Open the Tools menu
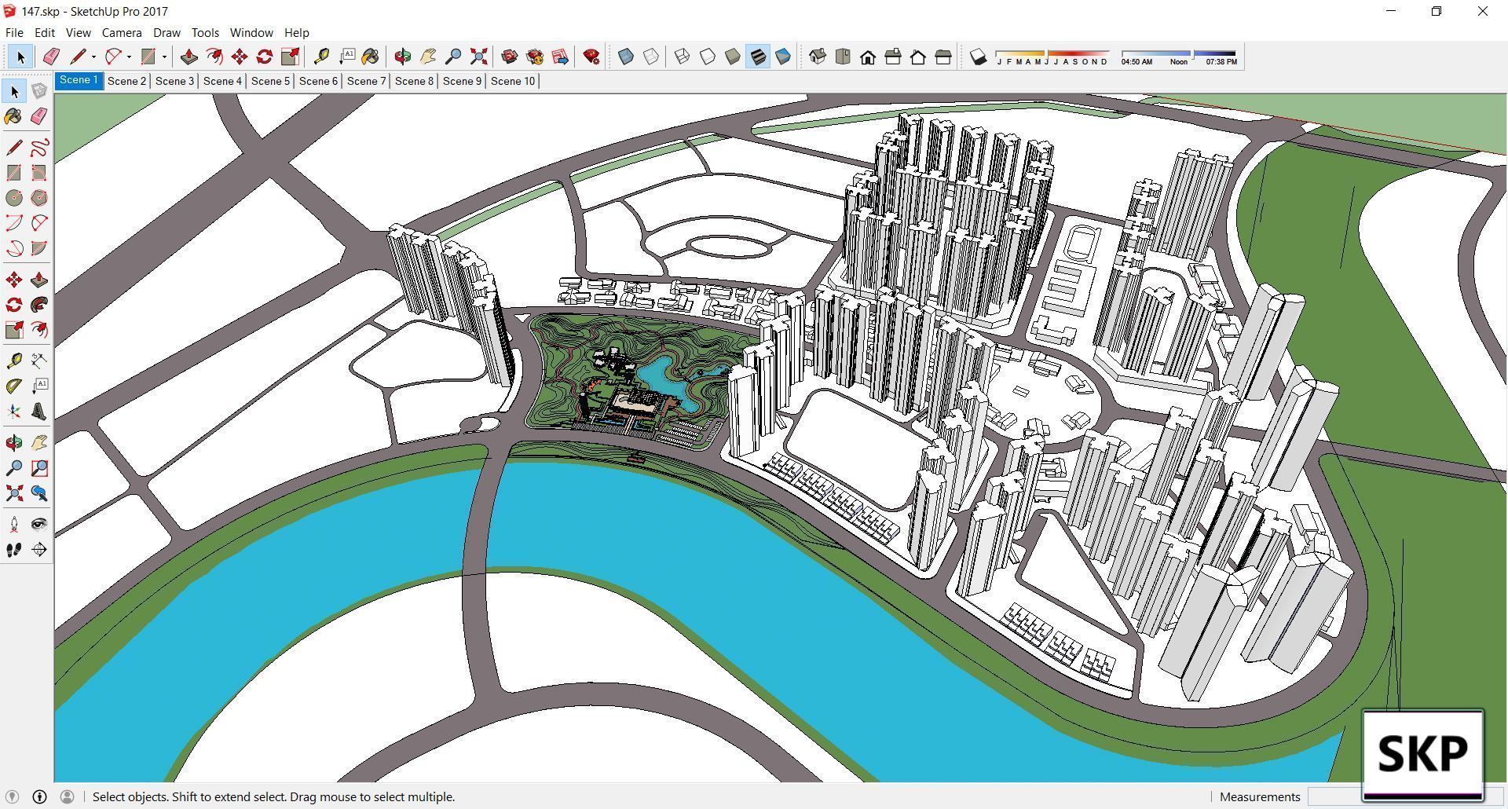The image size is (1508, 809). tap(205, 33)
